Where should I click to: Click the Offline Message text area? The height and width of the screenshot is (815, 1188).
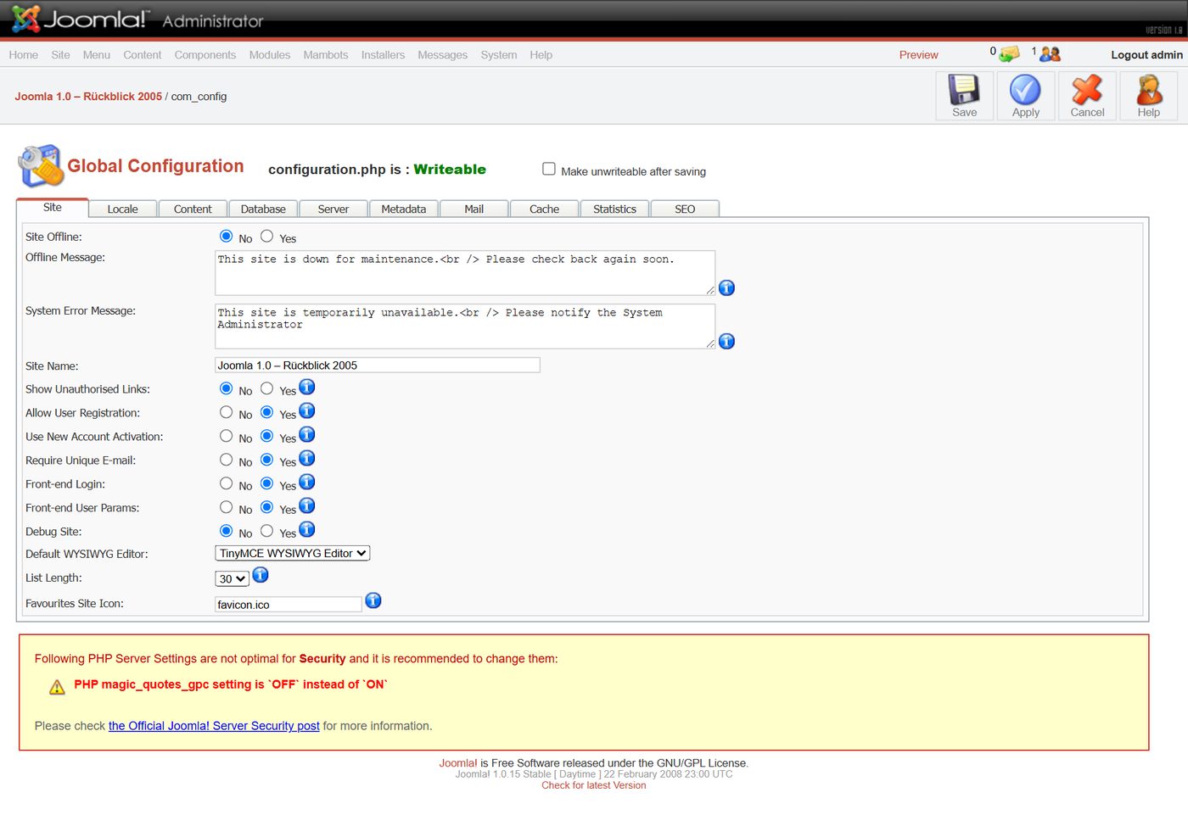click(x=465, y=272)
